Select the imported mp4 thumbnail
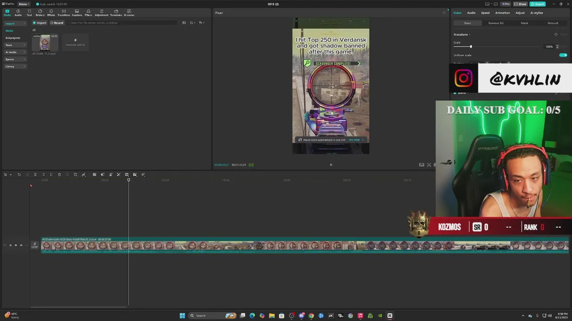 click(x=45, y=42)
